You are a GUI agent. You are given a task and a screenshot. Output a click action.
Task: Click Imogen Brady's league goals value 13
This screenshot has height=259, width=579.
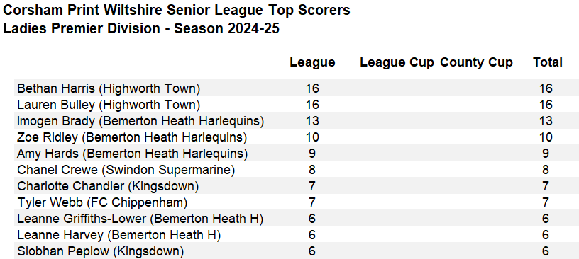point(312,121)
